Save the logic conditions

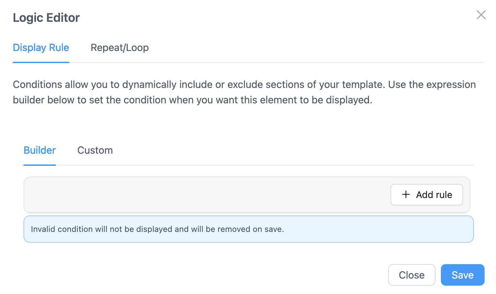(x=462, y=275)
